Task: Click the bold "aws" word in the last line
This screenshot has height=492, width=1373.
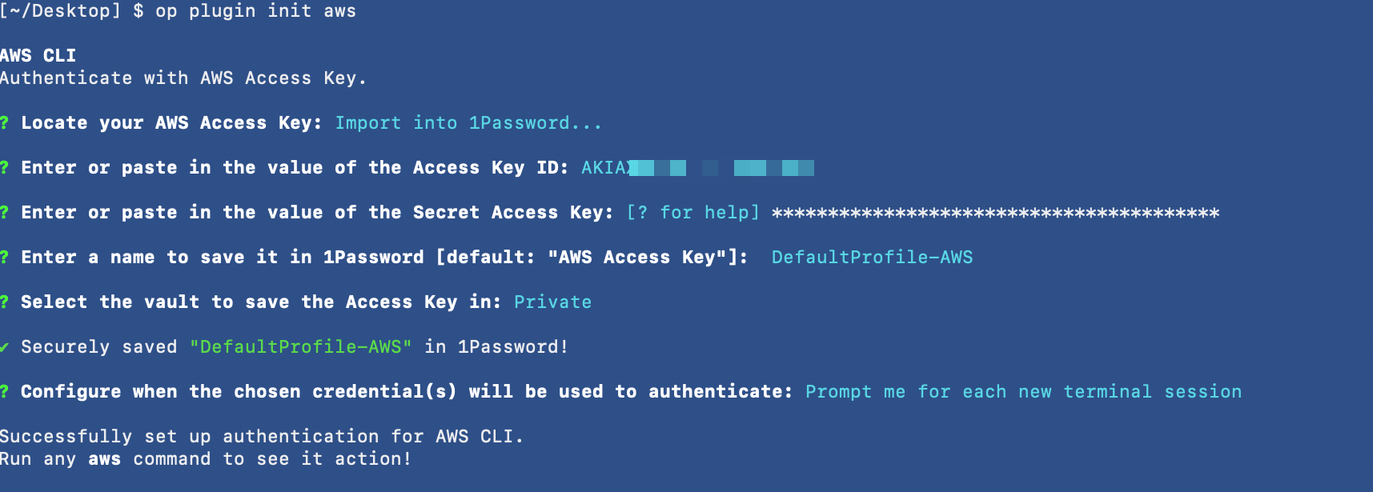Action: (x=104, y=459)
